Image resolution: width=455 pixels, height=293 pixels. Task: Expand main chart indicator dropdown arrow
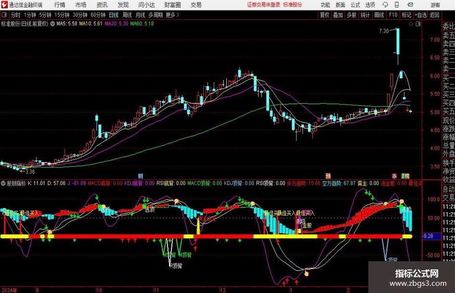coord(52,24)
